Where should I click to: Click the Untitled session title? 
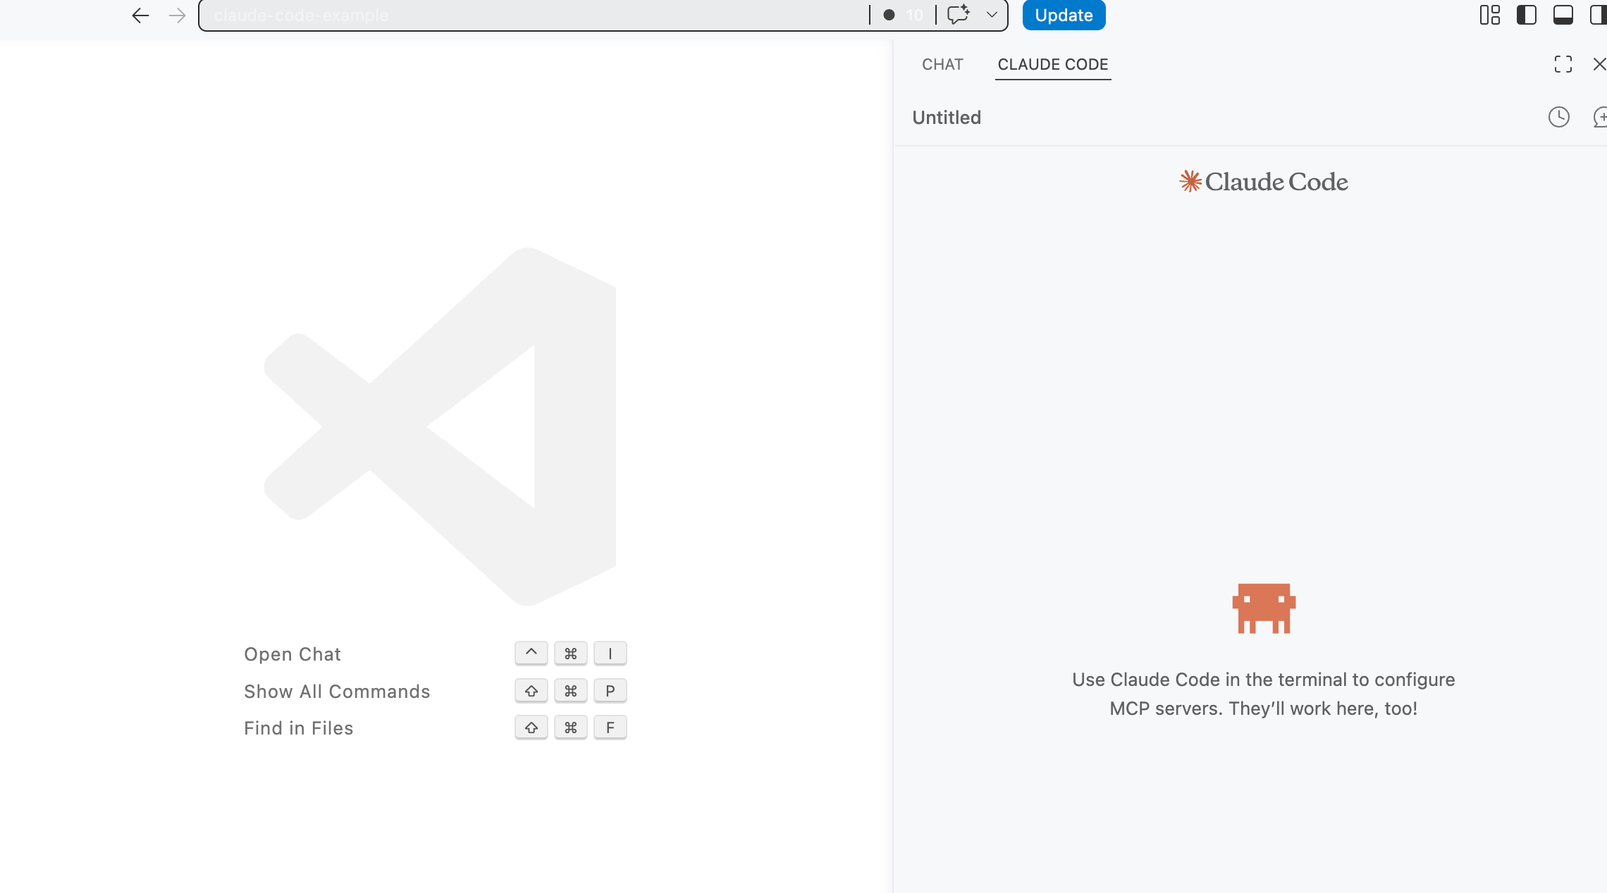[x=947, y=118]
